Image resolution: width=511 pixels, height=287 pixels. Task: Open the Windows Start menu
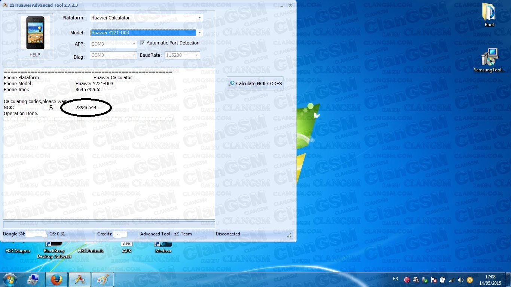[x=10, y=280]
